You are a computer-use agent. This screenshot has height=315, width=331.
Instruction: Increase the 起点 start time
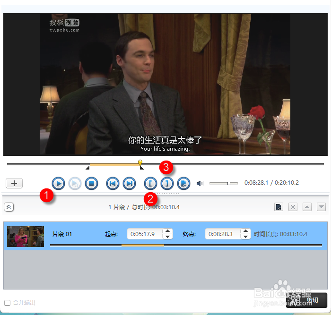pyautogui.click(x=167, y=231)
